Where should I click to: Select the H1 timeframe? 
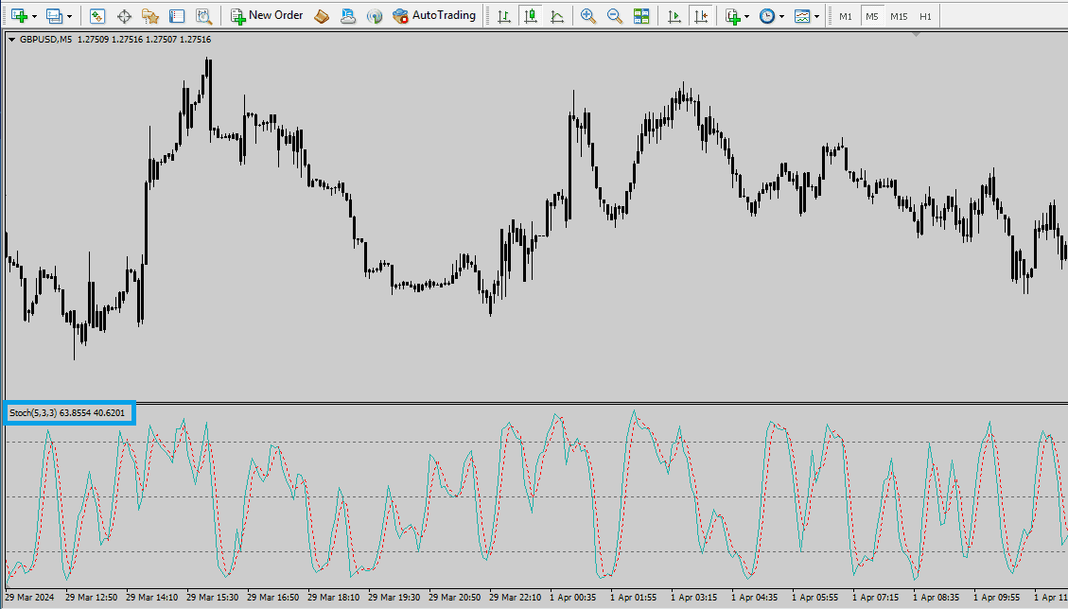click(925, 16)
